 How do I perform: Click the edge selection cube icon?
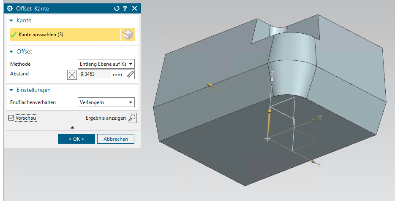tap(128, 35)
